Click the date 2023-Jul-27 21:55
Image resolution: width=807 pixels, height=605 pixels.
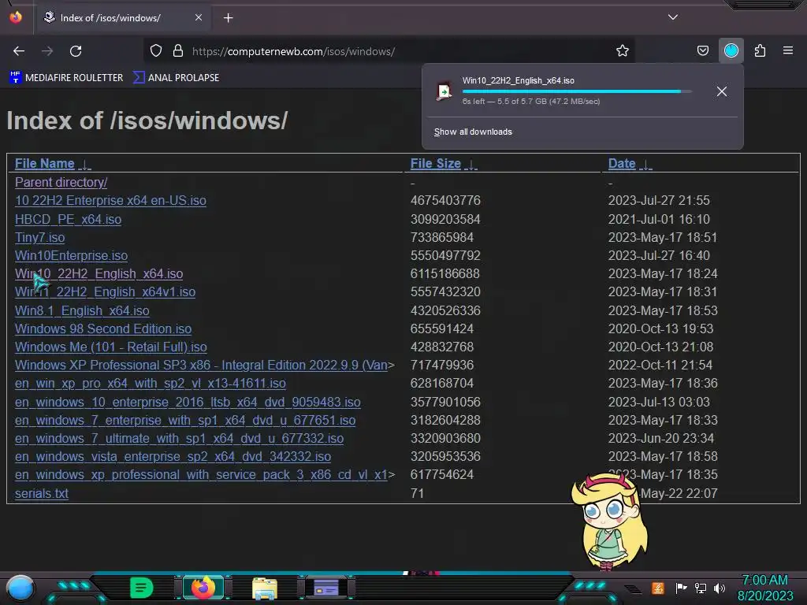(x=659, y=200)
